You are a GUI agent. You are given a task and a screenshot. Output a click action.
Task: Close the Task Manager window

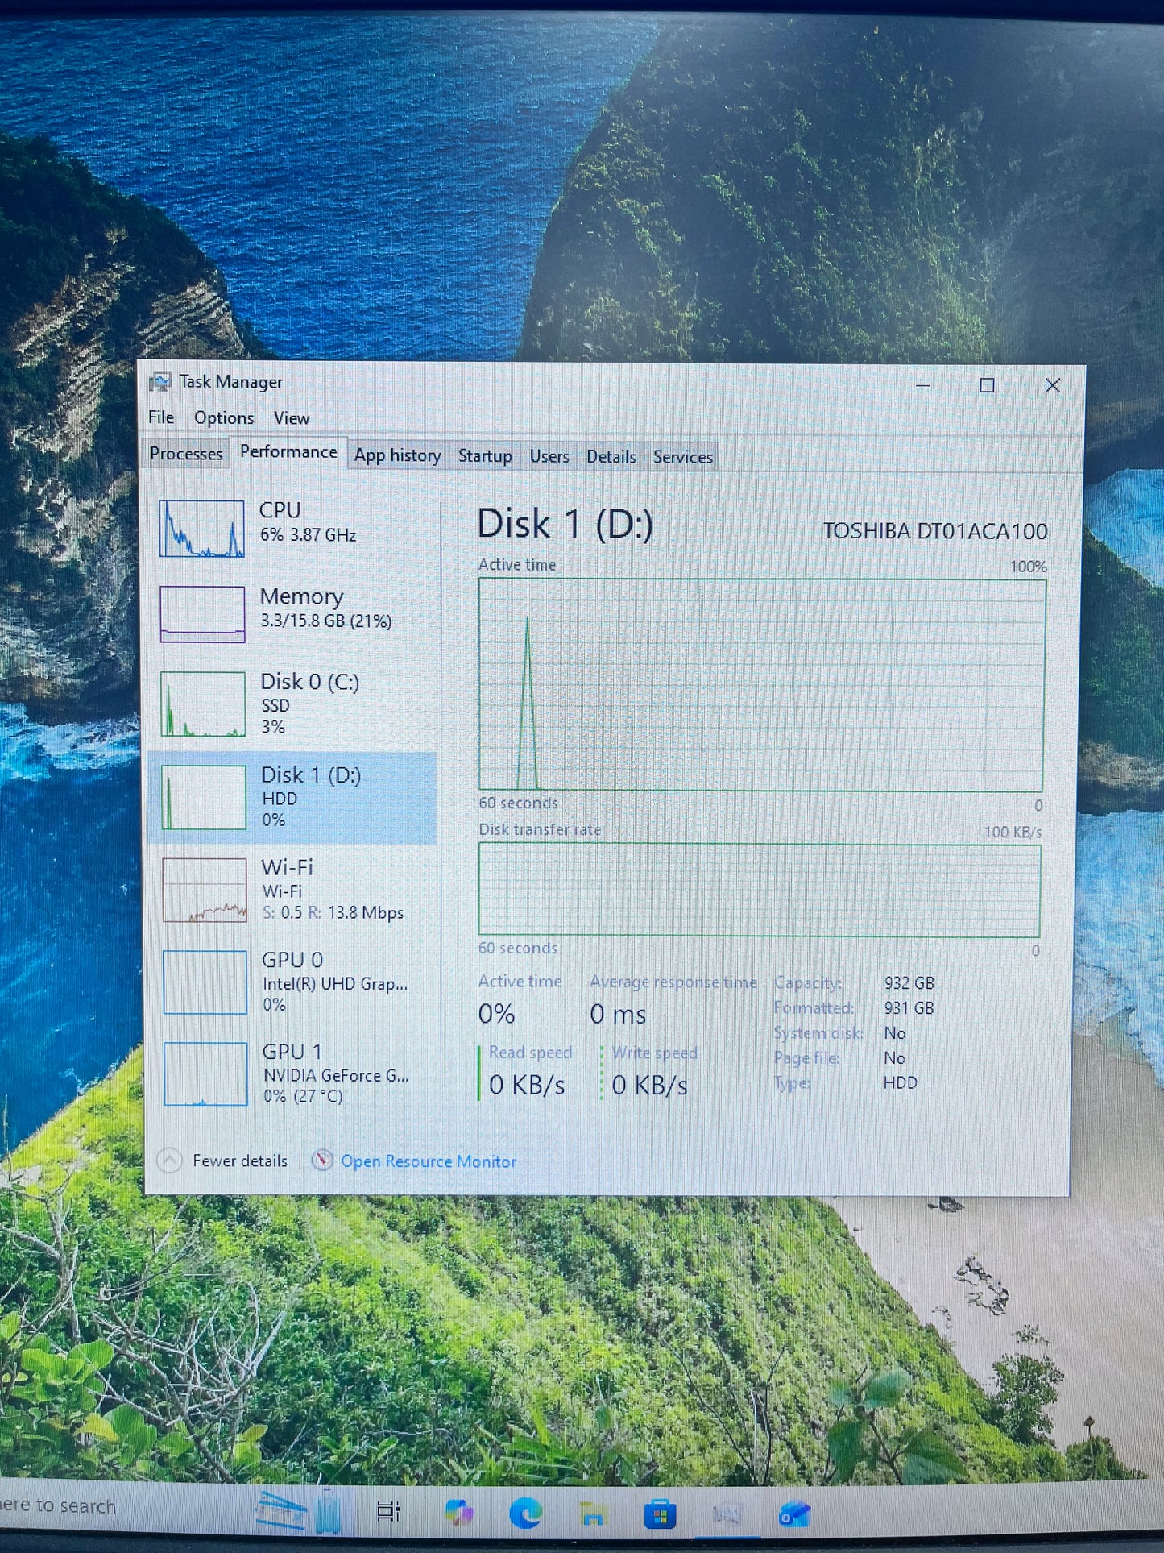tap(1052, 385)
